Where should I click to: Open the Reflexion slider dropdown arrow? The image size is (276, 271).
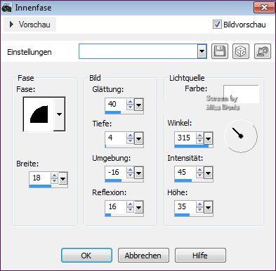click(139, 208)
